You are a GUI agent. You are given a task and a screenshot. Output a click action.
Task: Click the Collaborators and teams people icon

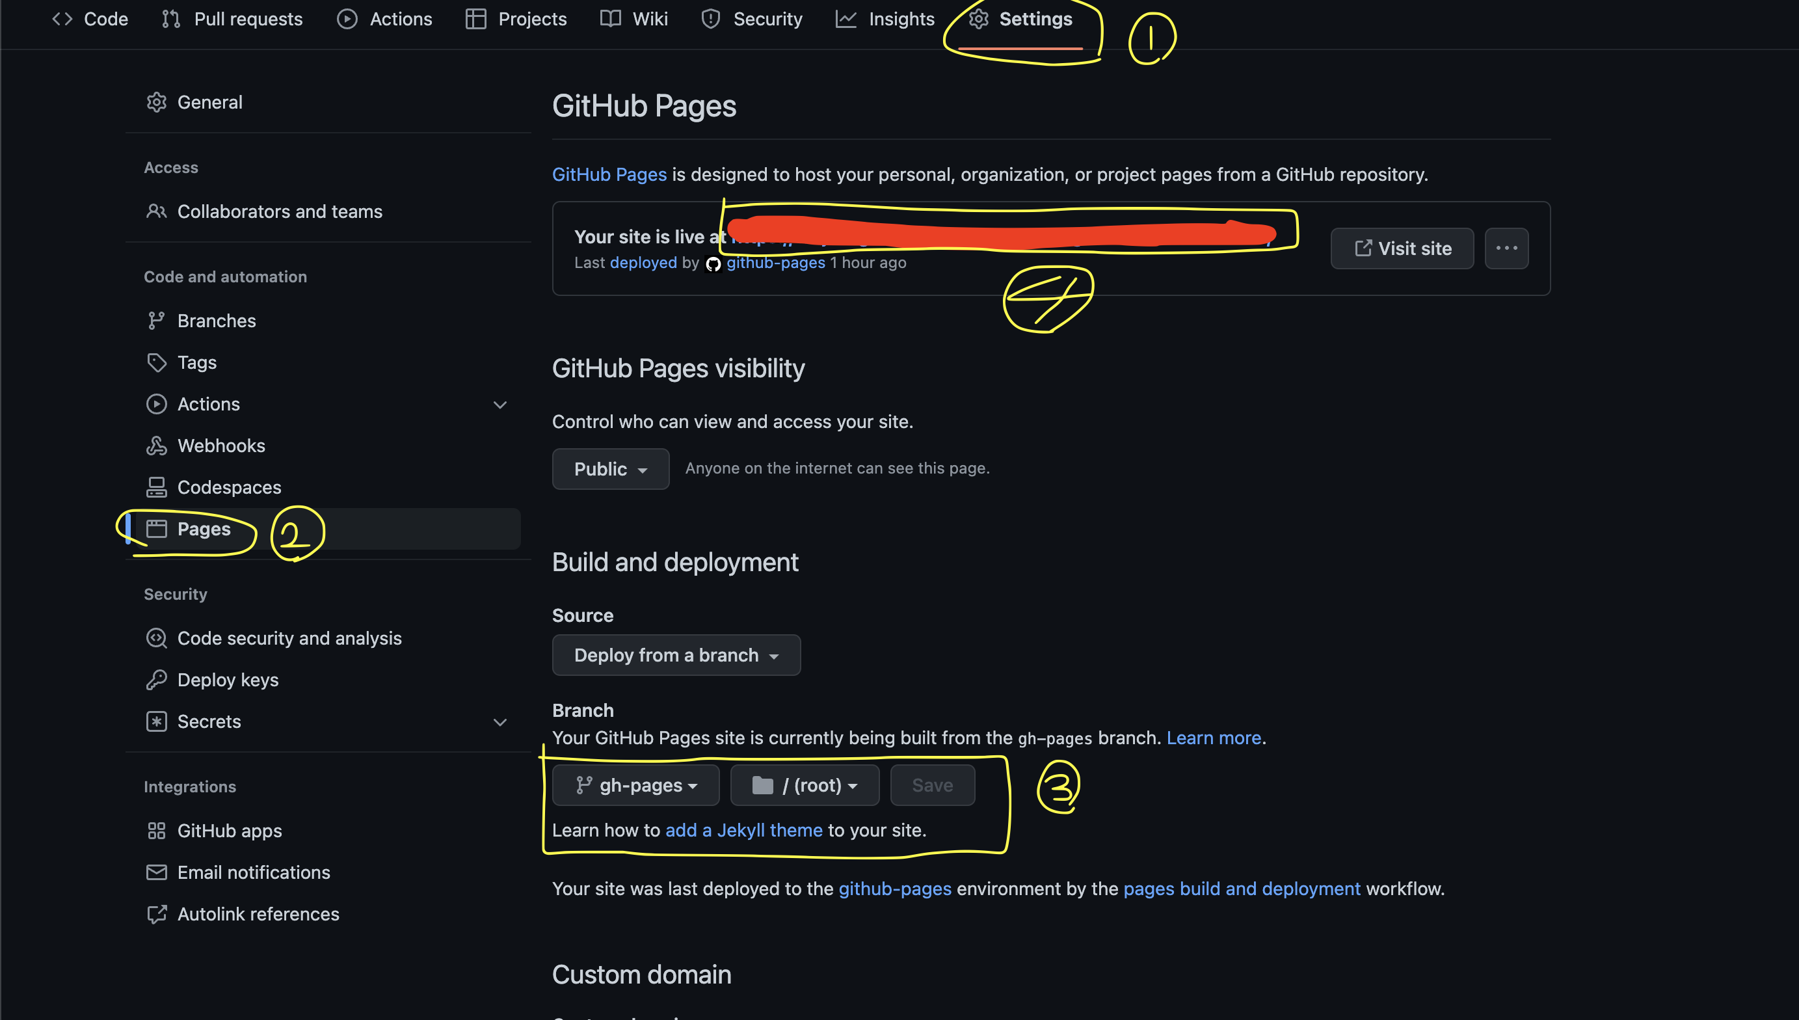156,211
